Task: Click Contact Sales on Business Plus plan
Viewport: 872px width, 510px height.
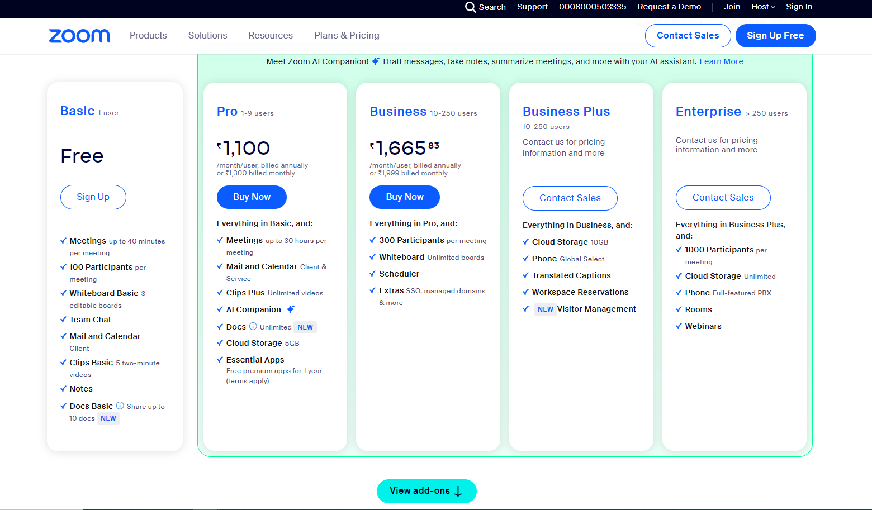Action: tap(570, 198)
